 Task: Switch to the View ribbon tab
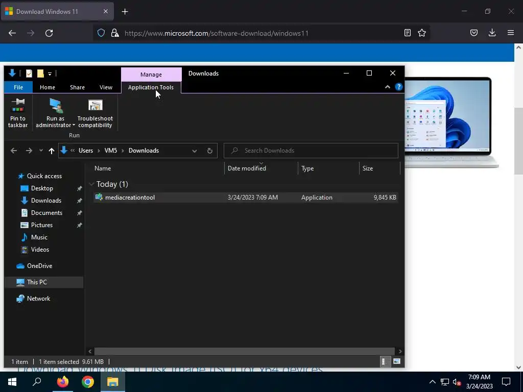[x=106, y=87]
